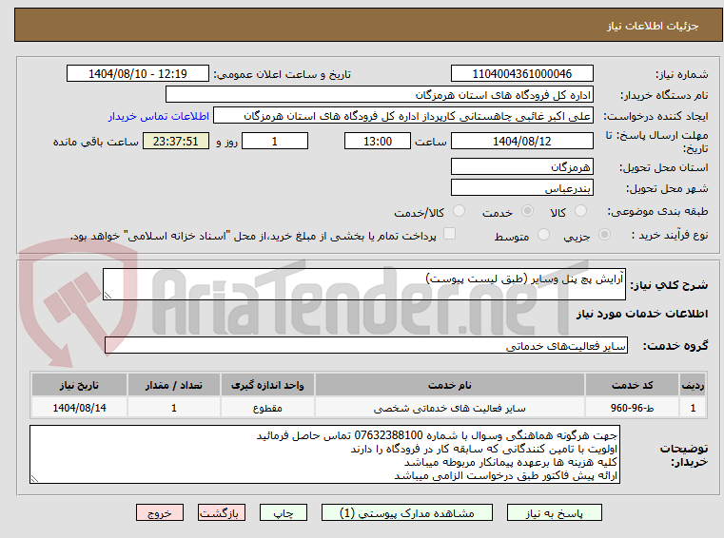Open اطلاعات تماس خریدار link
724x538 pixels.
[x=158, y=116]
